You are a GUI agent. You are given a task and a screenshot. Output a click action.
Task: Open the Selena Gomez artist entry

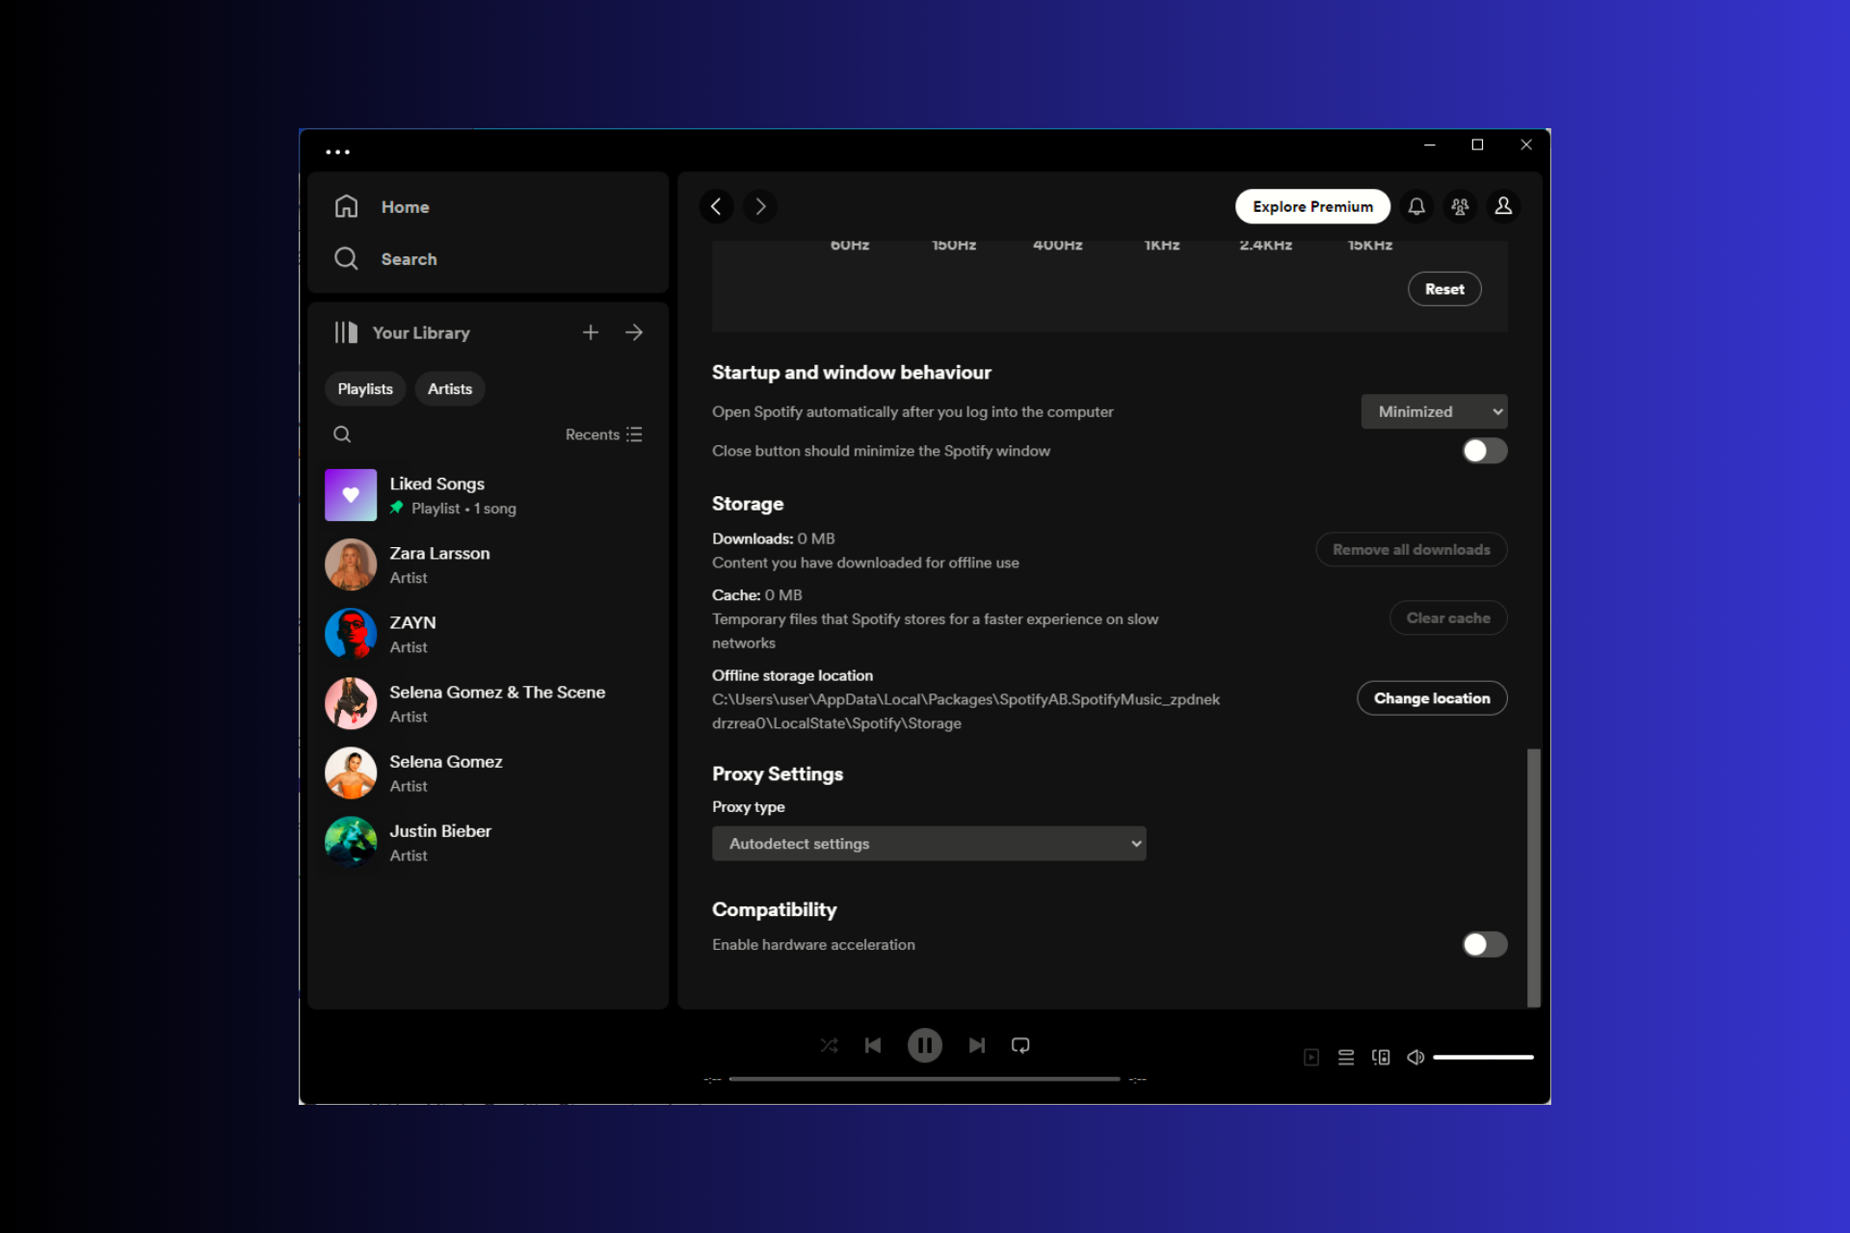488,773
